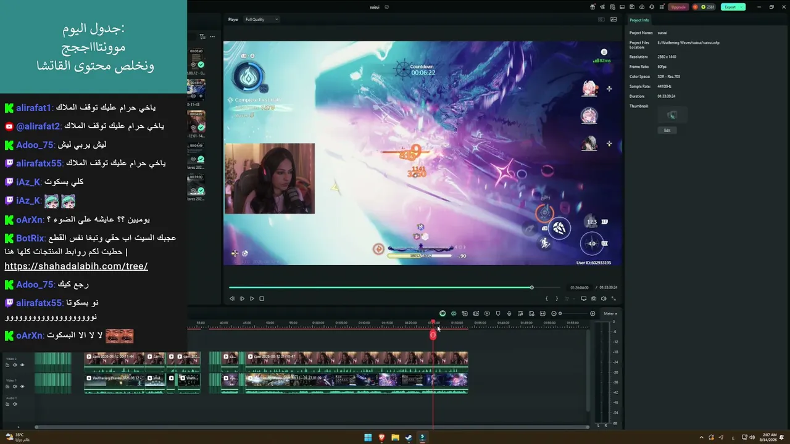Click the camera snapshot icon under the player
790x444 pixels.
594,298
